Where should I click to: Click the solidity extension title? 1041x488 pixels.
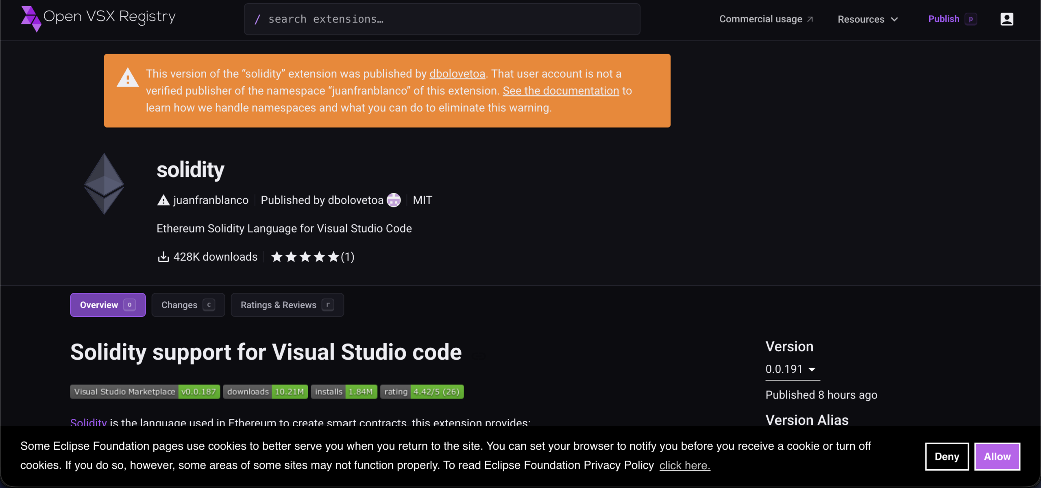point(190,170)
